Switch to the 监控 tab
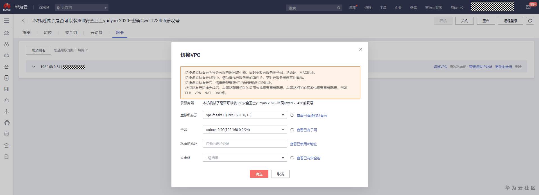The height and width of the screenshot is (195, 539). pos(48,33)
